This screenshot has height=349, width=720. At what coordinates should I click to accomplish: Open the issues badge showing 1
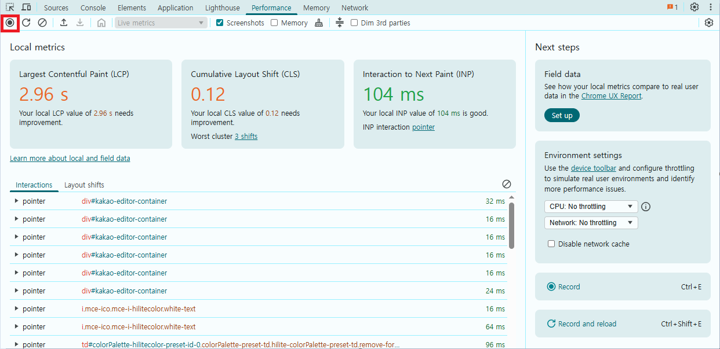[672, 7]
